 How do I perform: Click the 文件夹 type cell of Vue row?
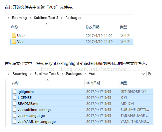tap(125, 42)
